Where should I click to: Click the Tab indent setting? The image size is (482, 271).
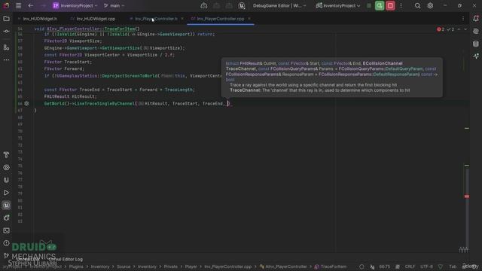(x=453, y=266)
